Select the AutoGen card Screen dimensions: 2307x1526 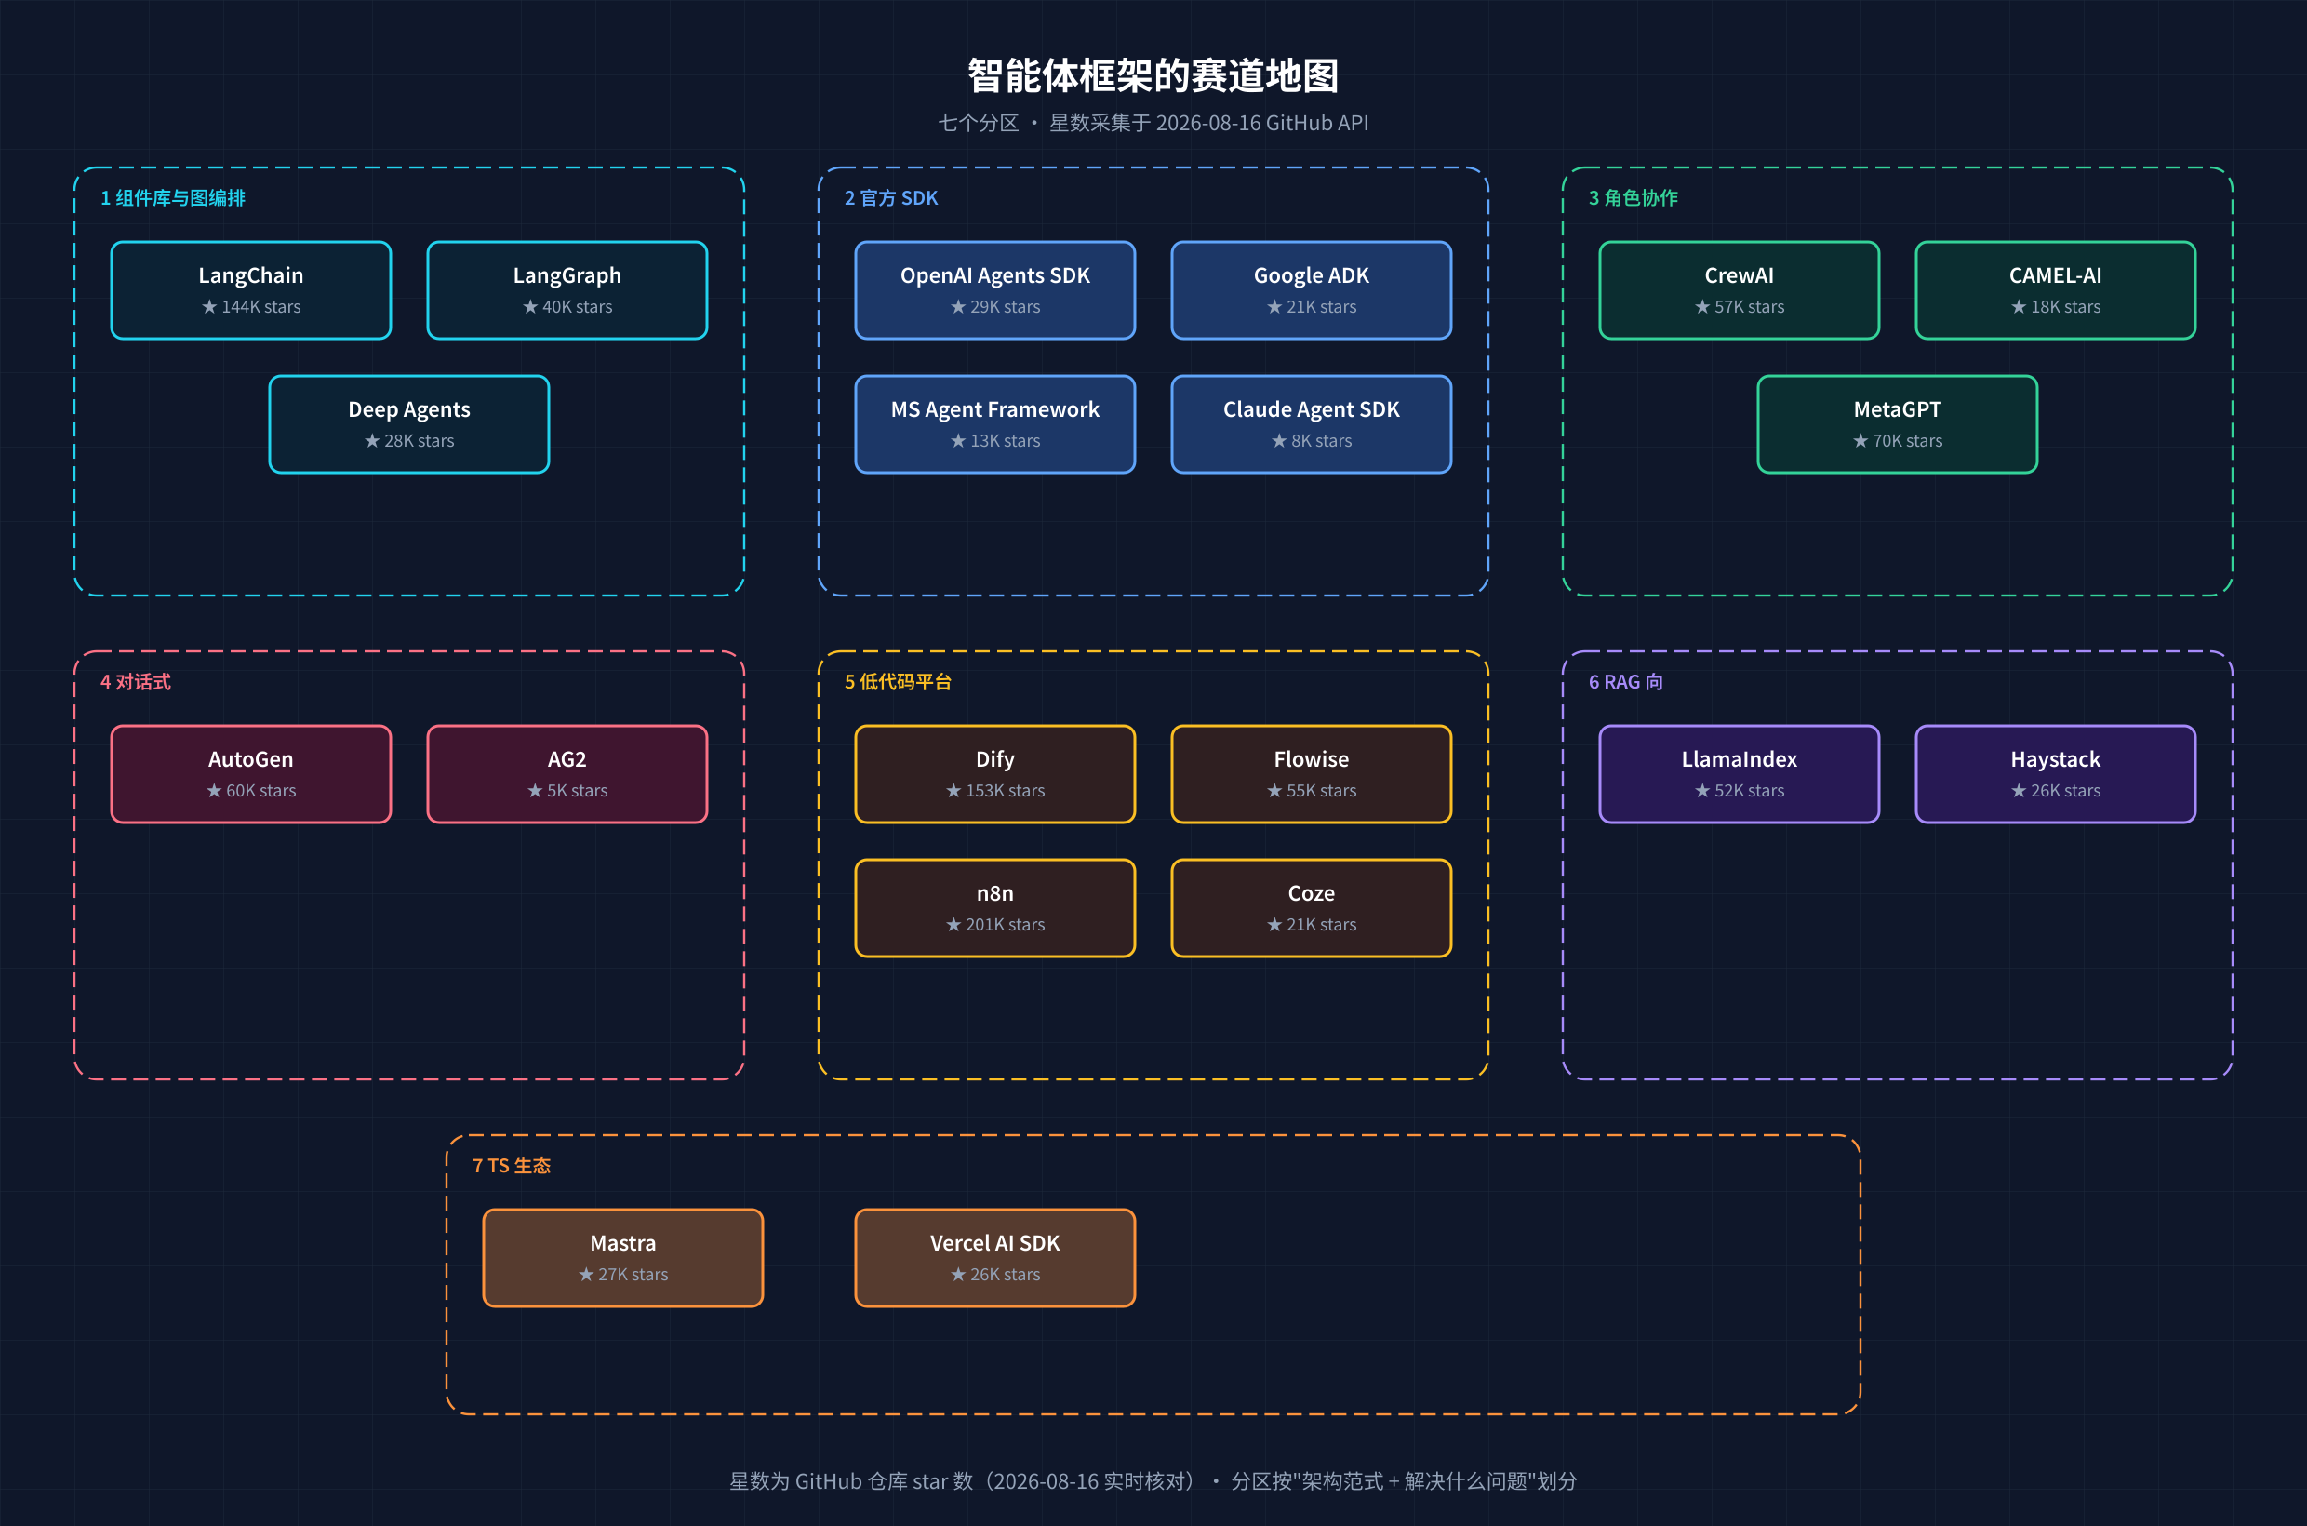251,774
